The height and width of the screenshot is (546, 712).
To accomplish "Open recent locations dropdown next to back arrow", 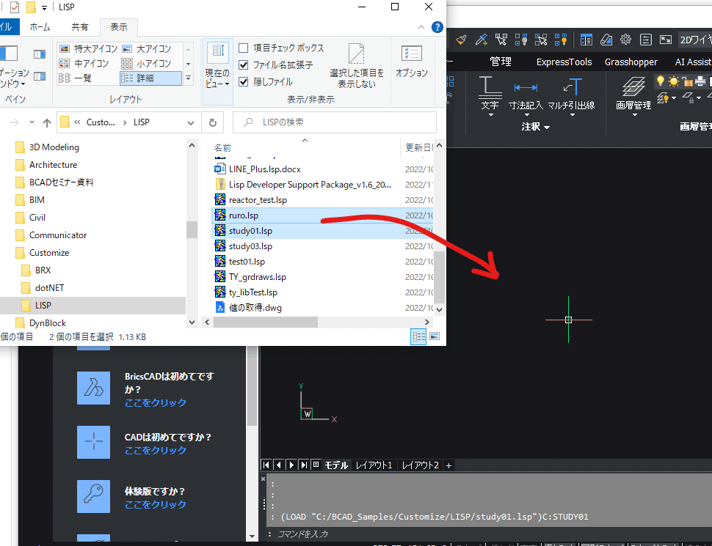I will click(x=32, y=122).
